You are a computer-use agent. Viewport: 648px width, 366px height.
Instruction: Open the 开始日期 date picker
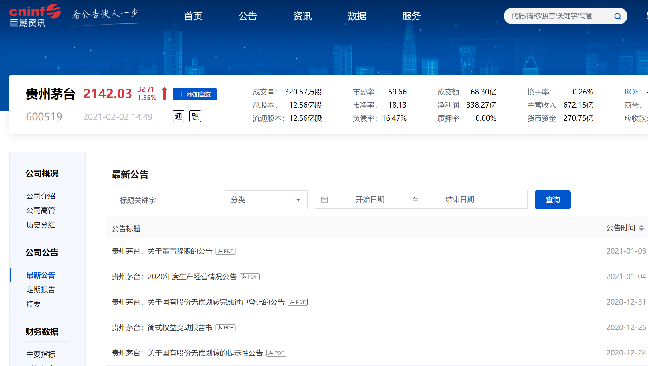370,200
